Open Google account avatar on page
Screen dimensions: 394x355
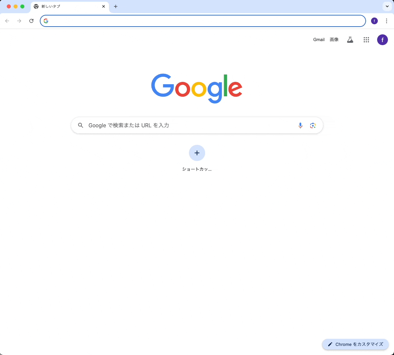click(x=383, y=40)
